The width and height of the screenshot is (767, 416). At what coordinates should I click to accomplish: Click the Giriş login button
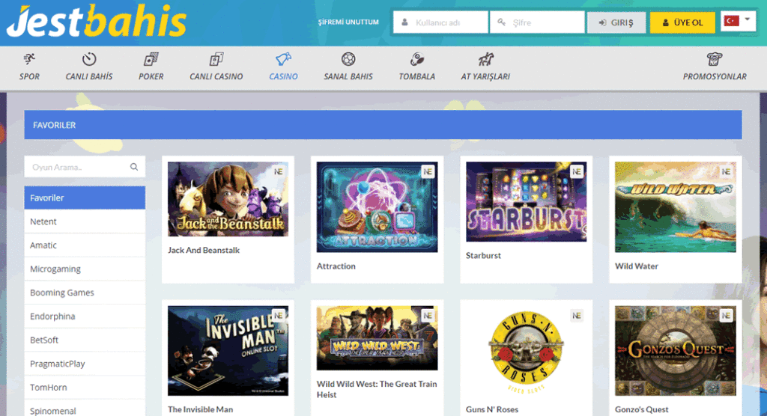(x=616, y=22)
